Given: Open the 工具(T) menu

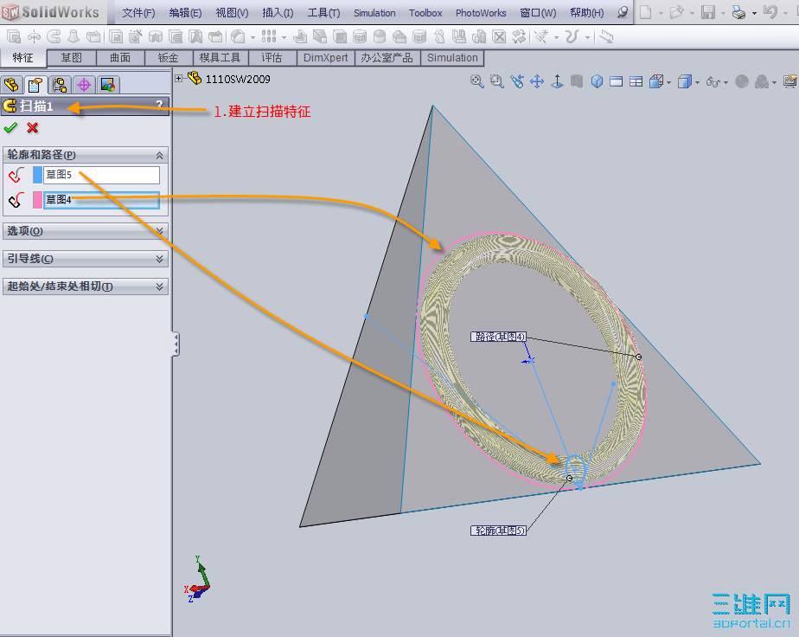Looking at the screenshot, I should click(323, 13).
